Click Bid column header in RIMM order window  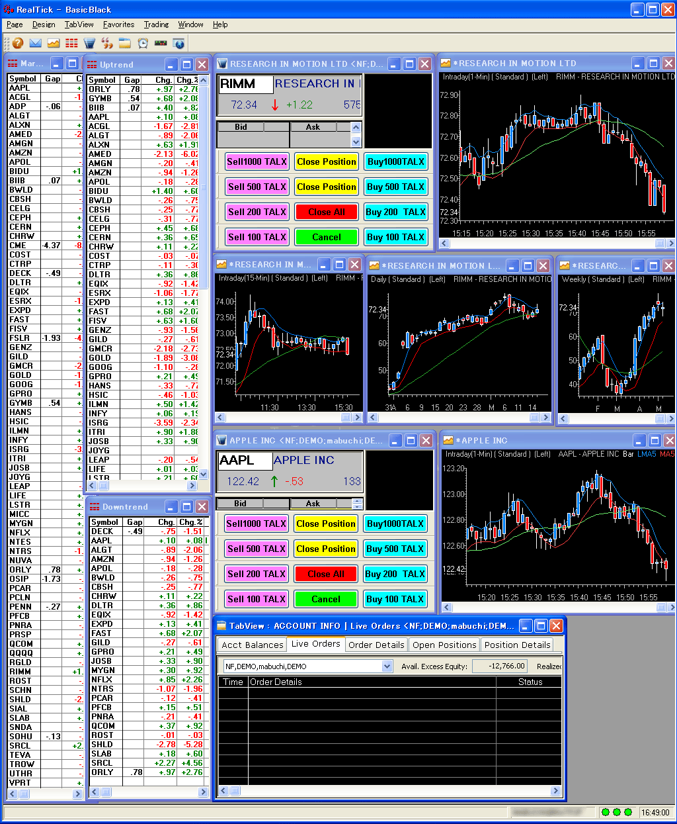(x=241, y=127)
